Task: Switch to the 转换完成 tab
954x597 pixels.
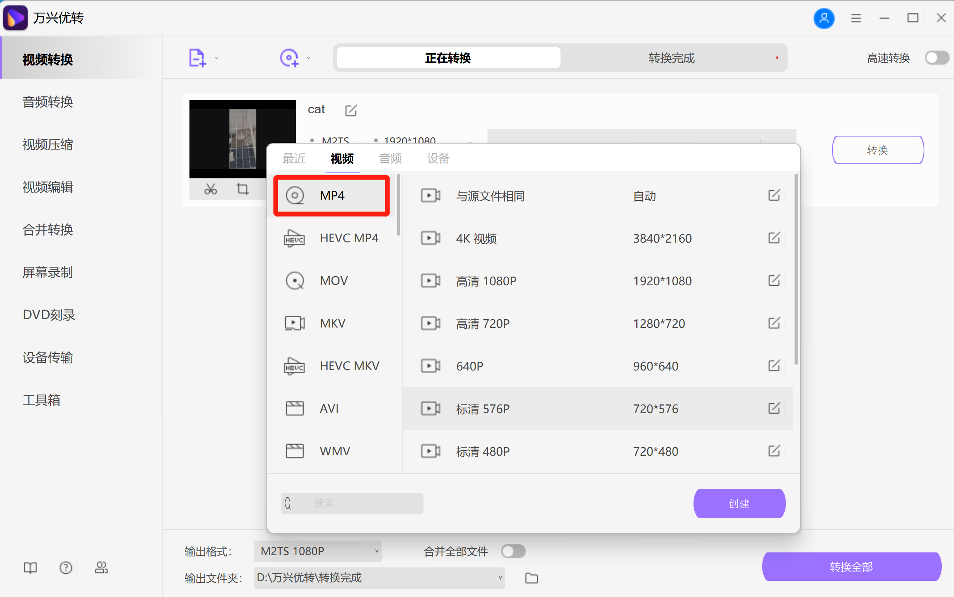Action: click(671, 58)
